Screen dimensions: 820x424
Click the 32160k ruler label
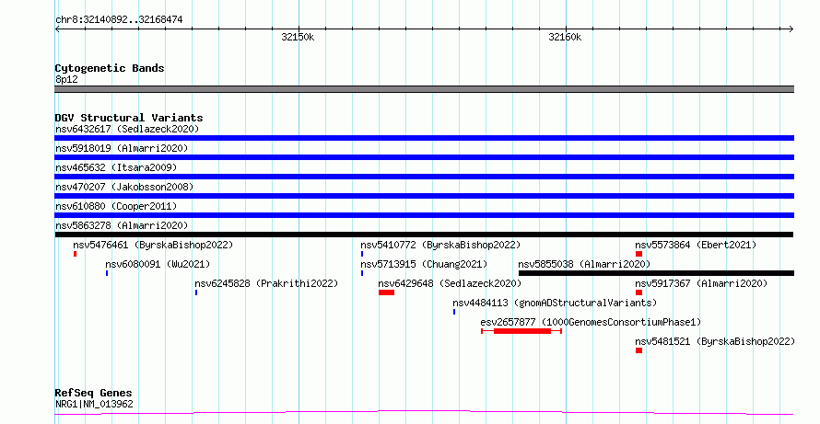point(565,37)
